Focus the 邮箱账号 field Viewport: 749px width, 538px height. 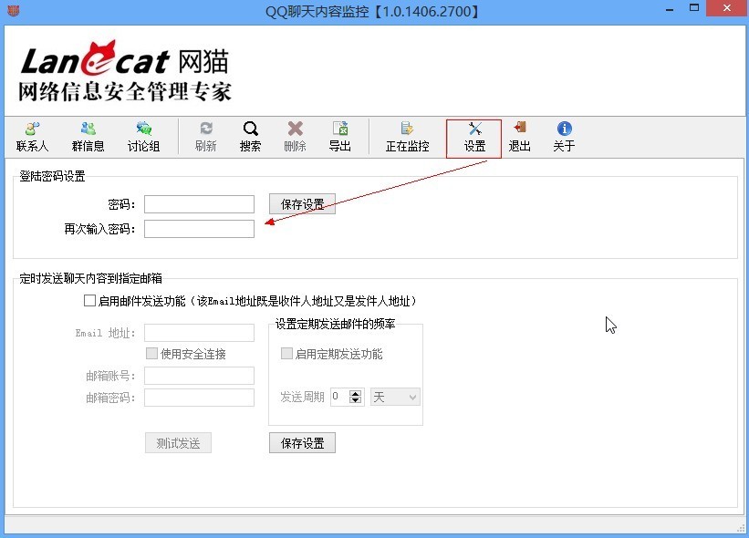(x=199, y=376)
